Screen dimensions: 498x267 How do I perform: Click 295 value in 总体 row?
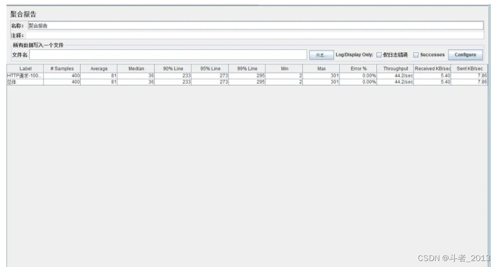[x=260, y=82]
